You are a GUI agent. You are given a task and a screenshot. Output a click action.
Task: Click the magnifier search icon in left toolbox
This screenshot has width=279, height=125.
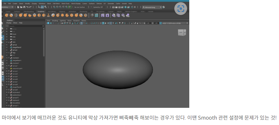coord(2,85)
